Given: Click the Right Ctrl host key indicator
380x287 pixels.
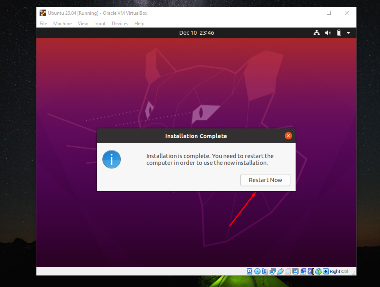Looking at the screenshot, I should coord(339,271).
